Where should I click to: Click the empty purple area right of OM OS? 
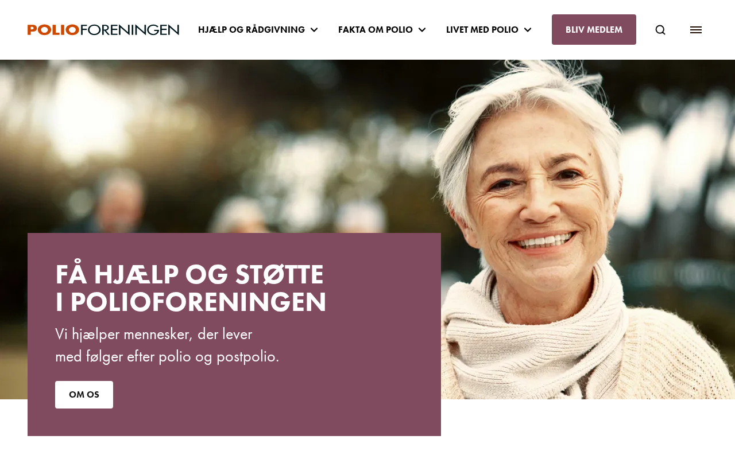(x=276, y=395)
